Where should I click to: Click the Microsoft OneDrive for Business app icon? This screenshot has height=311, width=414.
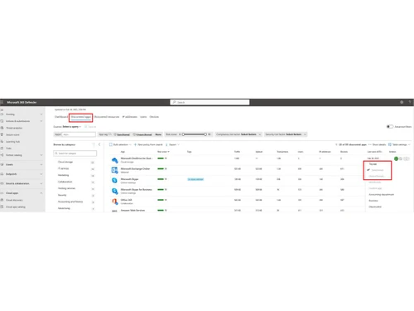115,160
